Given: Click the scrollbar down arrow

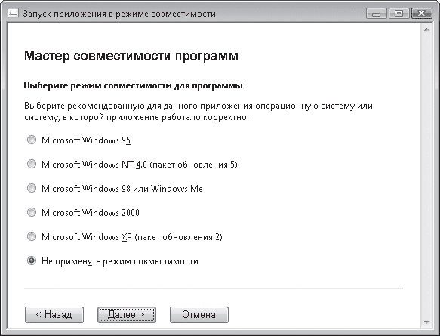Looking at the screenshot, I should [x=427, y=322].
